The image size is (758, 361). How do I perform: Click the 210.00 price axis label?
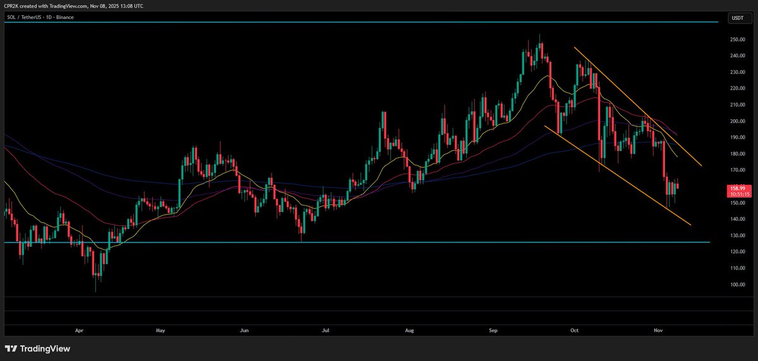coord(738,105)
